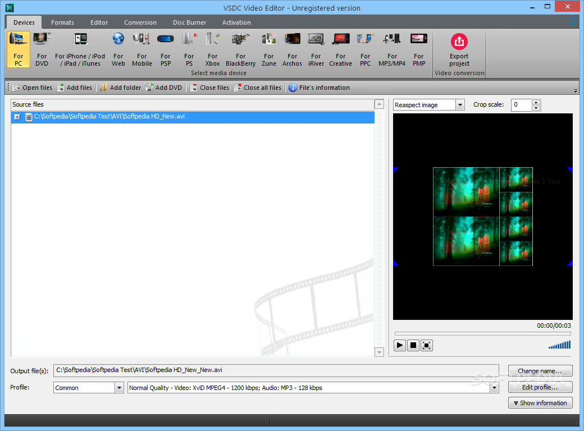This screenshot has height=431, width=584.
Task: Select the Softpedia HD_New.avi source file row
Action: tap(193, 117)
